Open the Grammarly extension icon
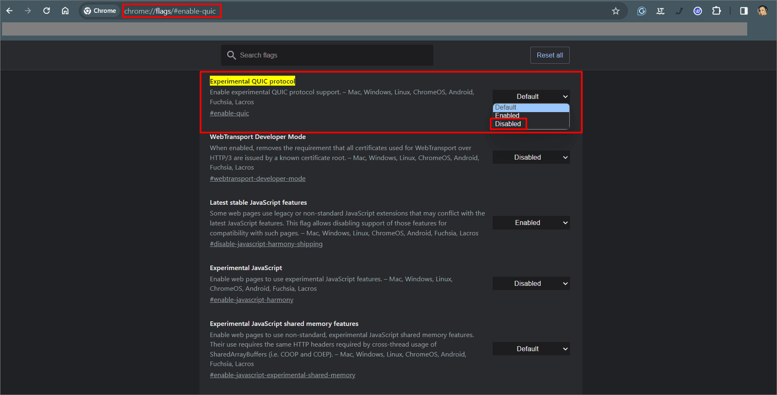Screen dimensions: 777x395 pyautogui.click(x=642, y=11)
